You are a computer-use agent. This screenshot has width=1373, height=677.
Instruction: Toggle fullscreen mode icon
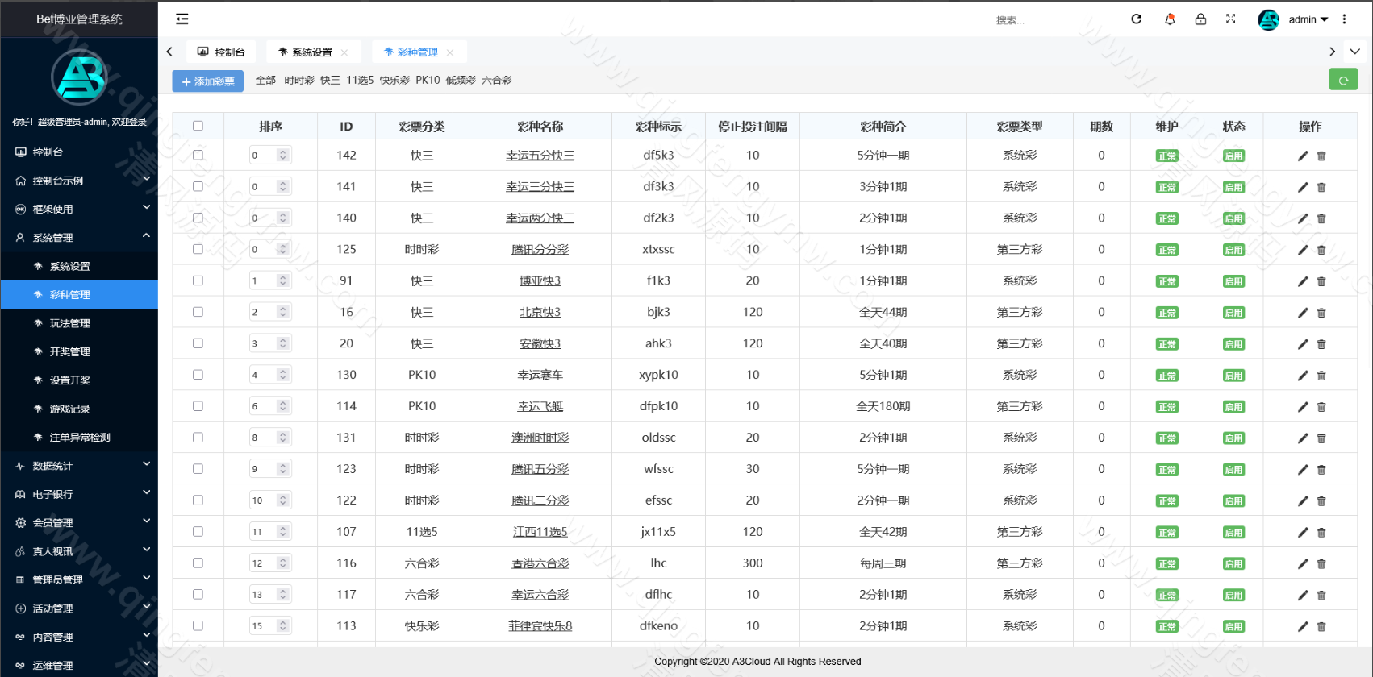point(1231,19)
